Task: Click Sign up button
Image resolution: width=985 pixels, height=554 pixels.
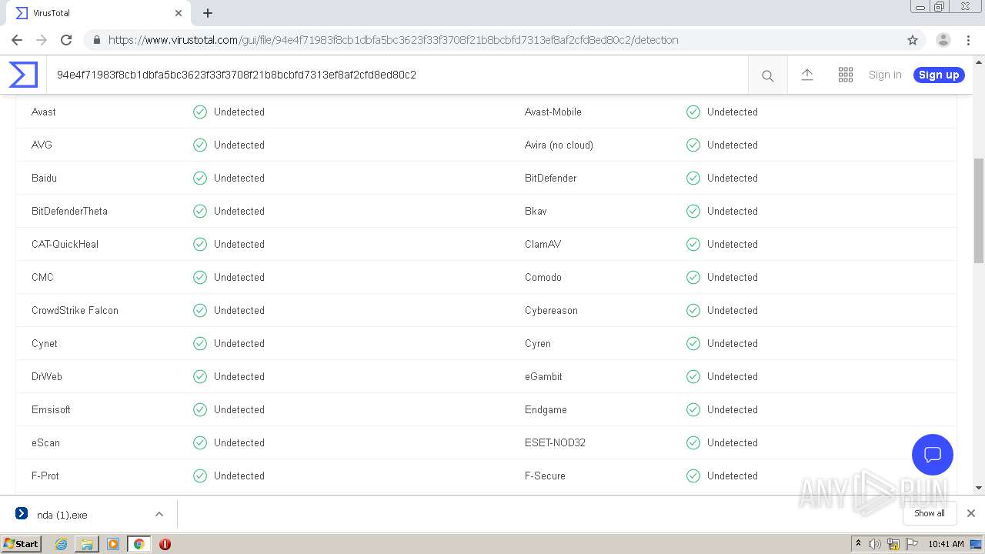Action: (x=938, y=75)
